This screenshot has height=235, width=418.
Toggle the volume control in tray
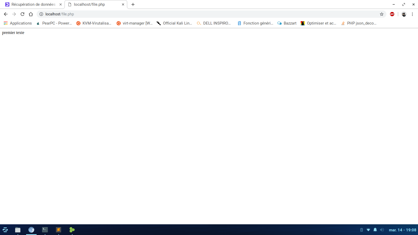(x=382, y=230)
